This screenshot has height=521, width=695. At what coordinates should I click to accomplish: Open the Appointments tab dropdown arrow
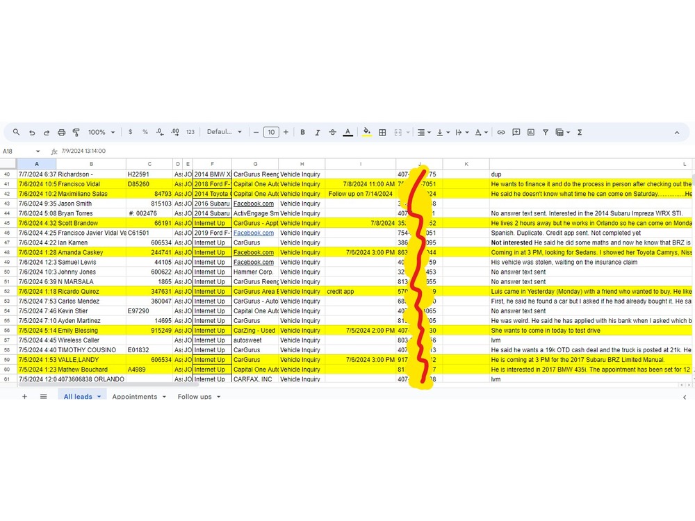[164, 397]
